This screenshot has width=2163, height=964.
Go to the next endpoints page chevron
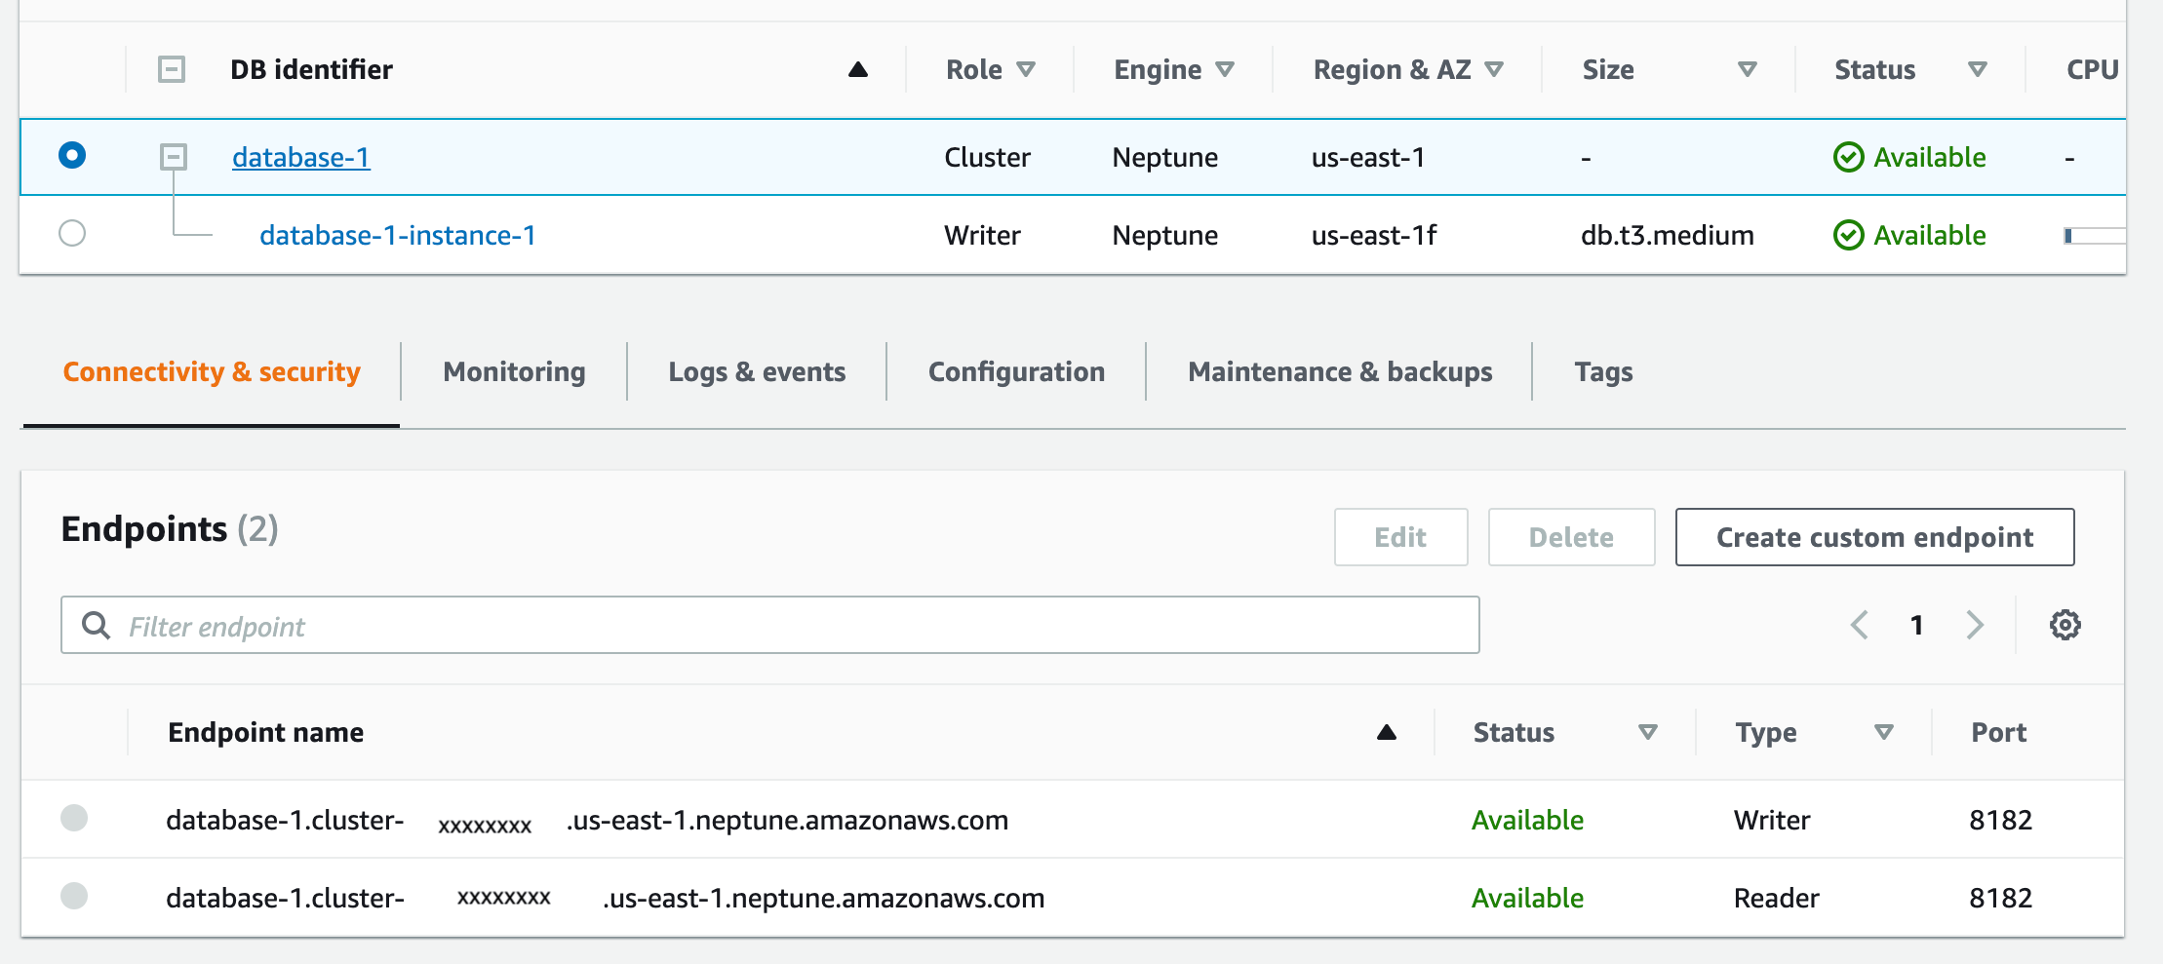pos(1976,625)
